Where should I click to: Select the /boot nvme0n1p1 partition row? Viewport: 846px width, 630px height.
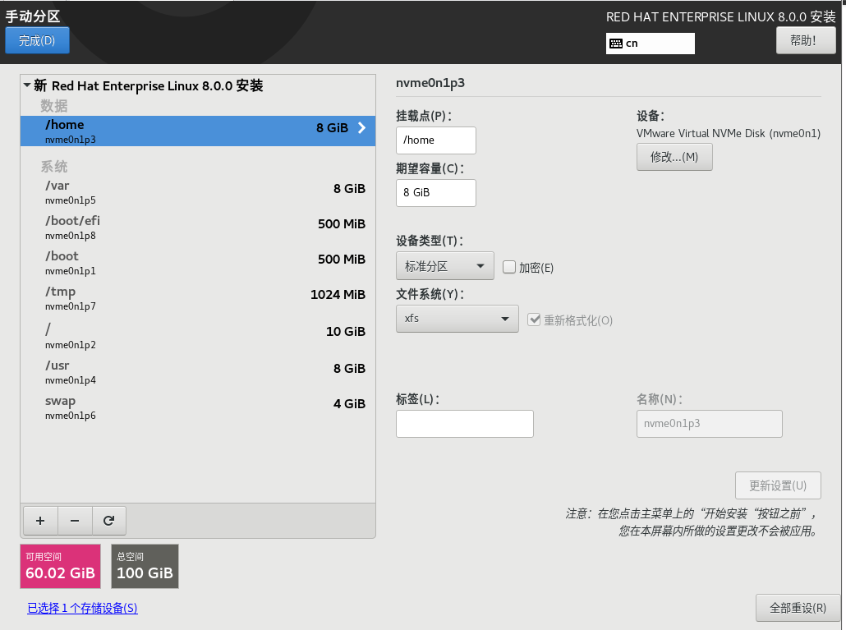click(198, 263)
